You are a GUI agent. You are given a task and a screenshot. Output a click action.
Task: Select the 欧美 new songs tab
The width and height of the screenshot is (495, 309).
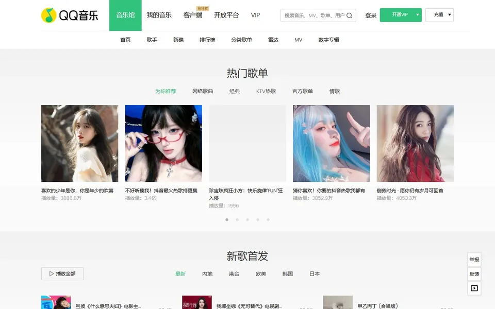(x=261, y=273)
